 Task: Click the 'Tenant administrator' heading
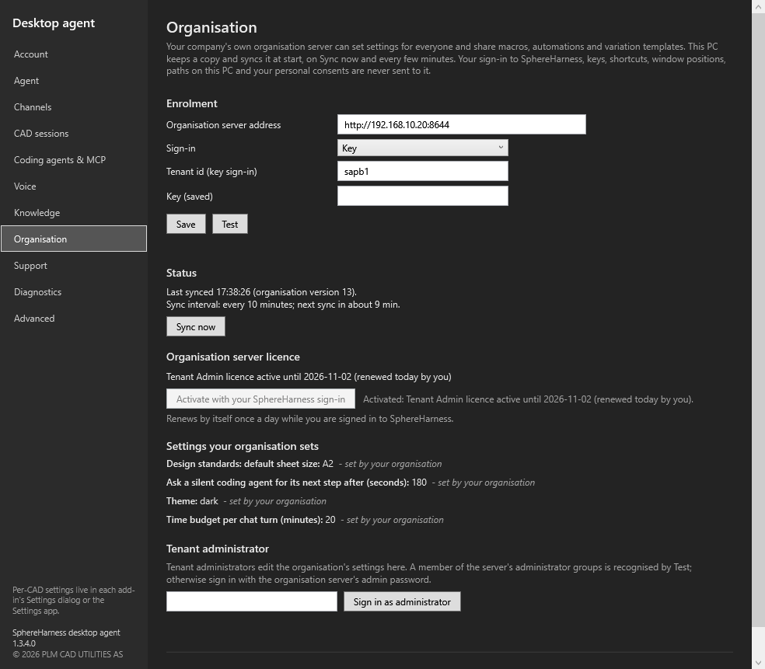(x=218, y=549)
